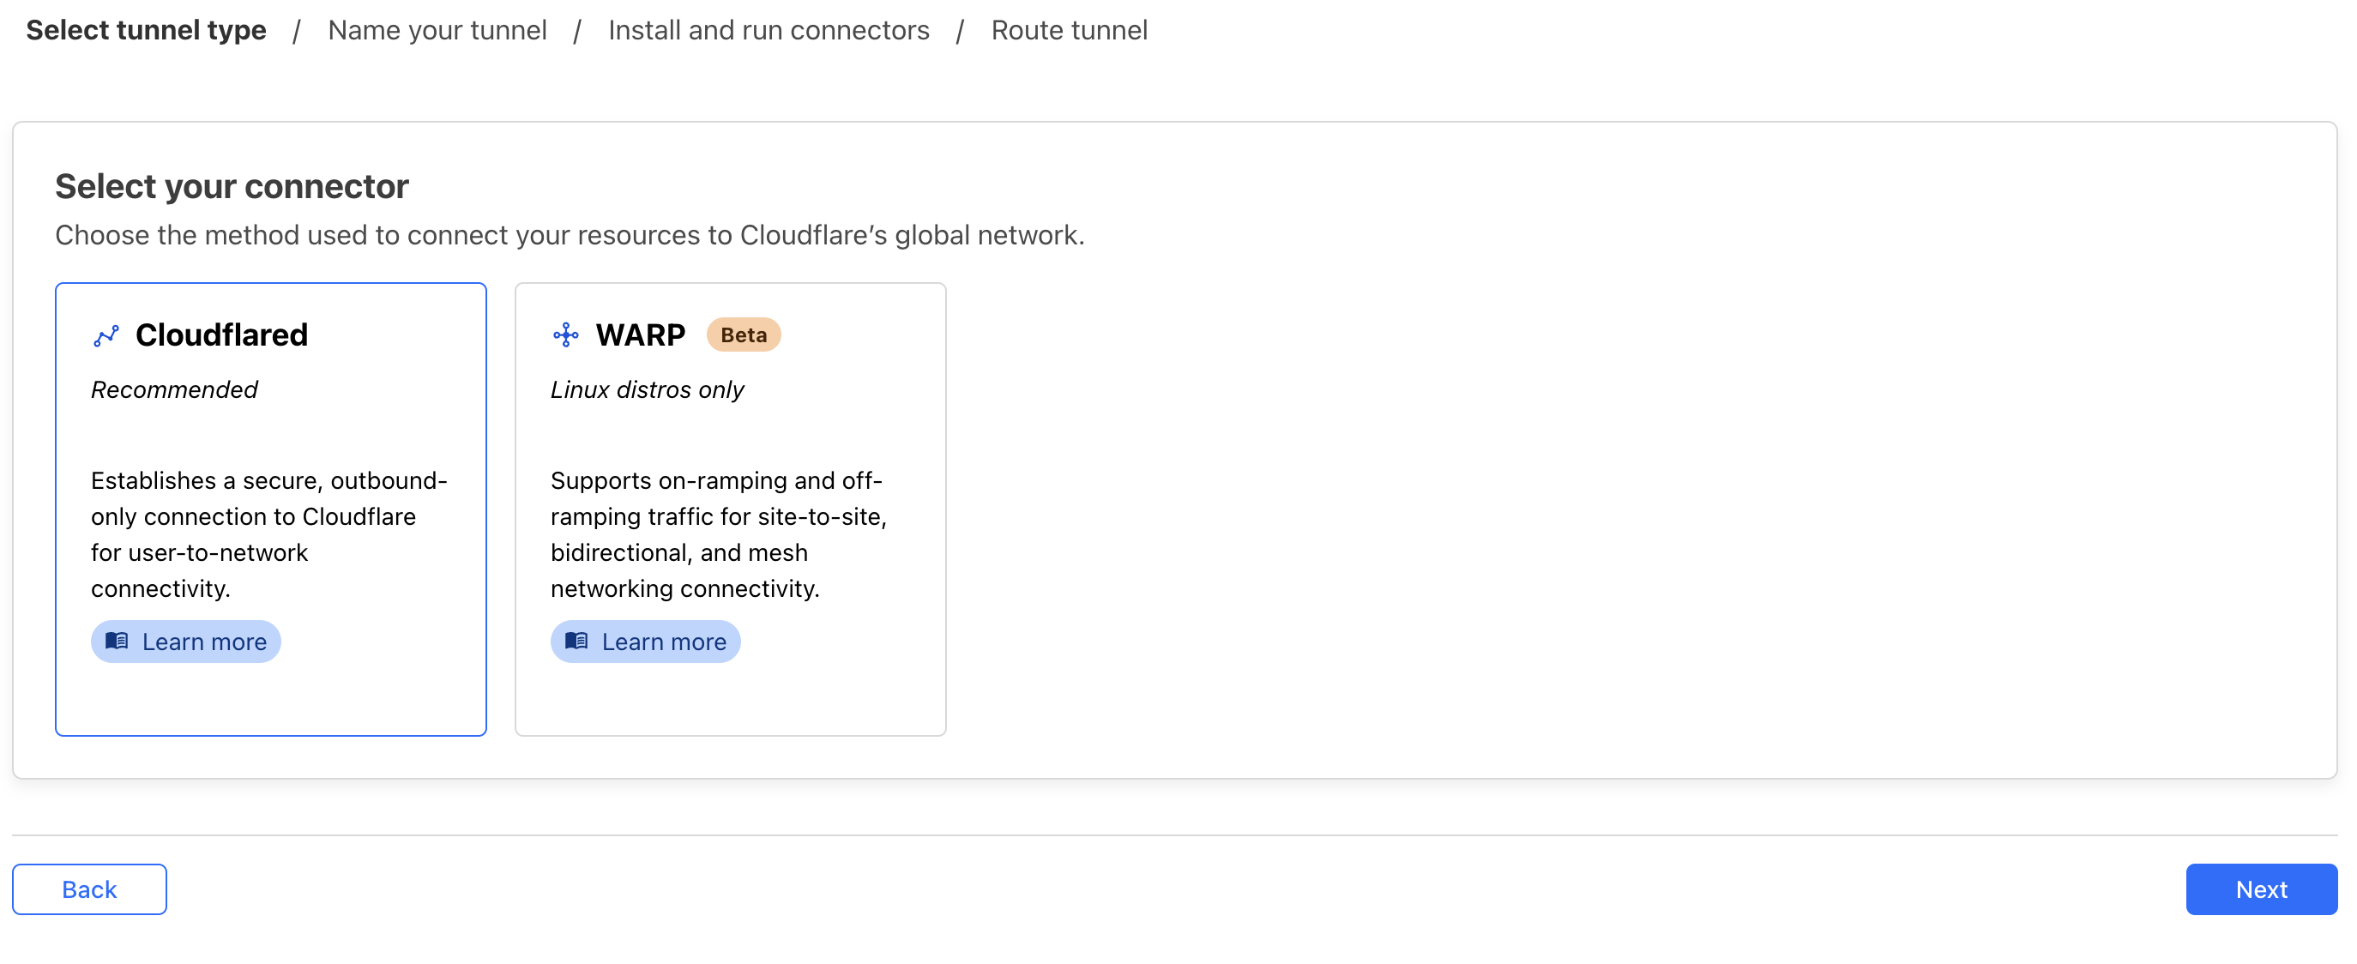The width and height of the screenshot is (2357, 964).
Task: Open Learn more for Cloudflared
Action: coord(184,642)
